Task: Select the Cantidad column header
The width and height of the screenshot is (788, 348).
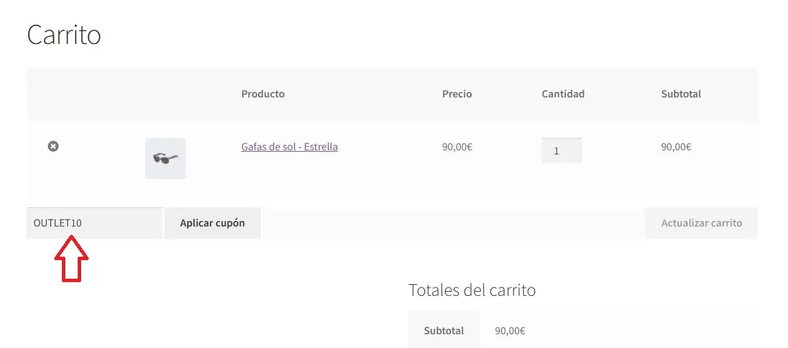Action: (x=563, y=94)
